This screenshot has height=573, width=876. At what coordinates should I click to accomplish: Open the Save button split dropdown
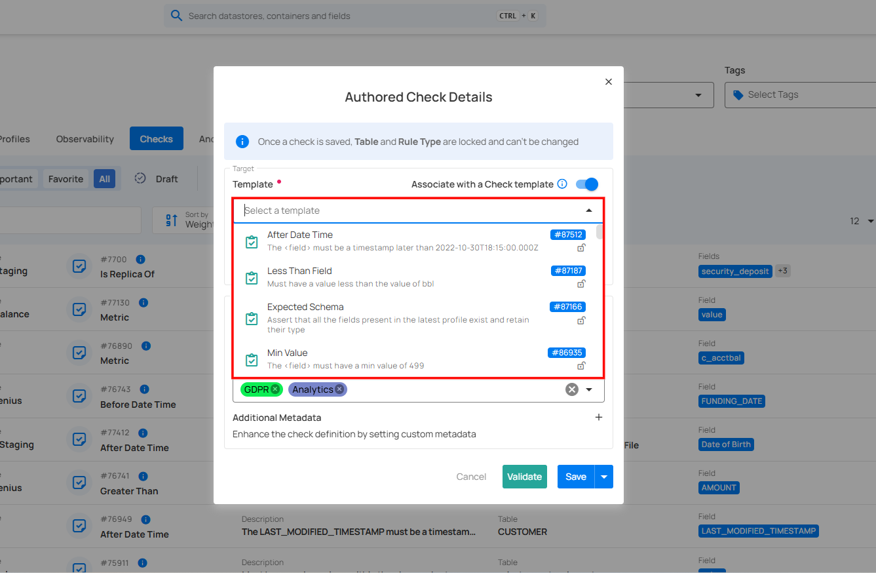[x=603, y=477]
